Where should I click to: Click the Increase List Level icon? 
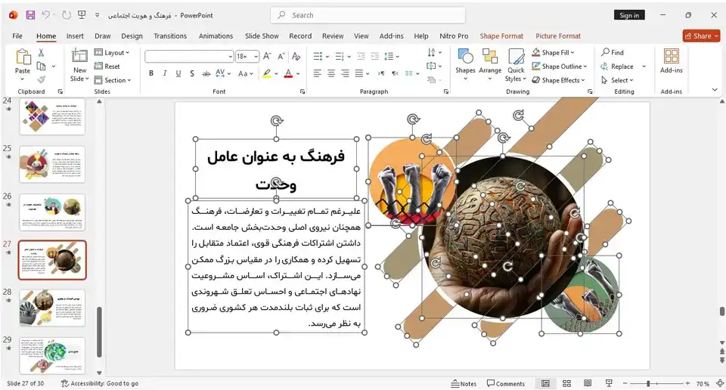coord(375,57)
